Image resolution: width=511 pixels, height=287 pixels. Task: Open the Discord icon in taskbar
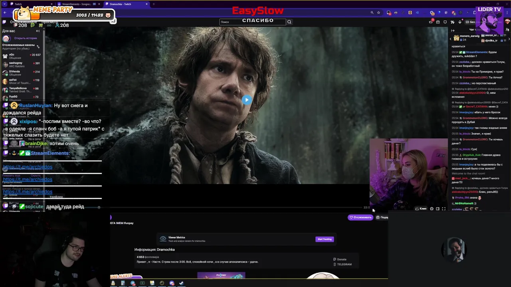coord(172,283)
